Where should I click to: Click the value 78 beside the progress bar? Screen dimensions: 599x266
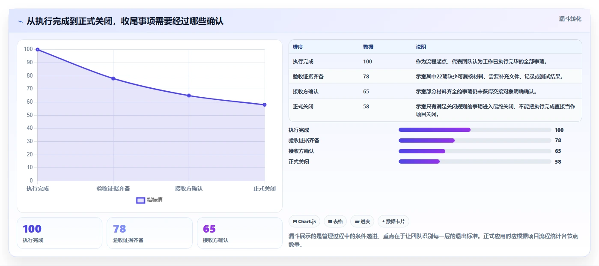(x=558, y=140)
